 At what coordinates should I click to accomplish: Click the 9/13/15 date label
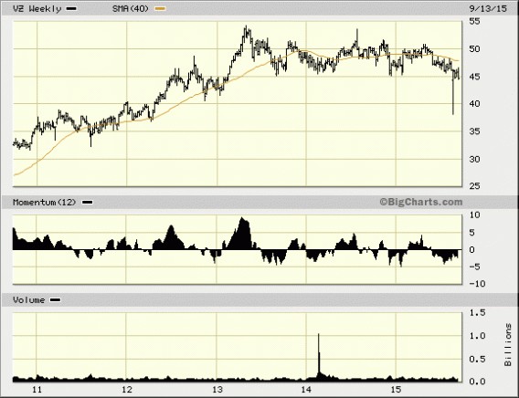tap(488, 8)
